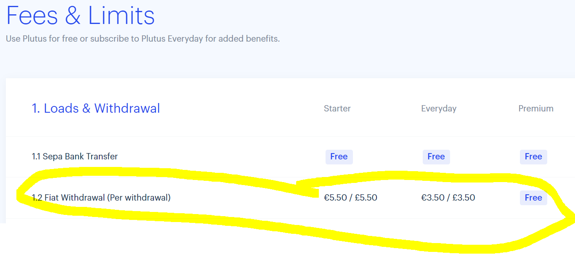The image size is (575, 254).
Task: Select the Premium plan column header
Action: click(535, 108)
